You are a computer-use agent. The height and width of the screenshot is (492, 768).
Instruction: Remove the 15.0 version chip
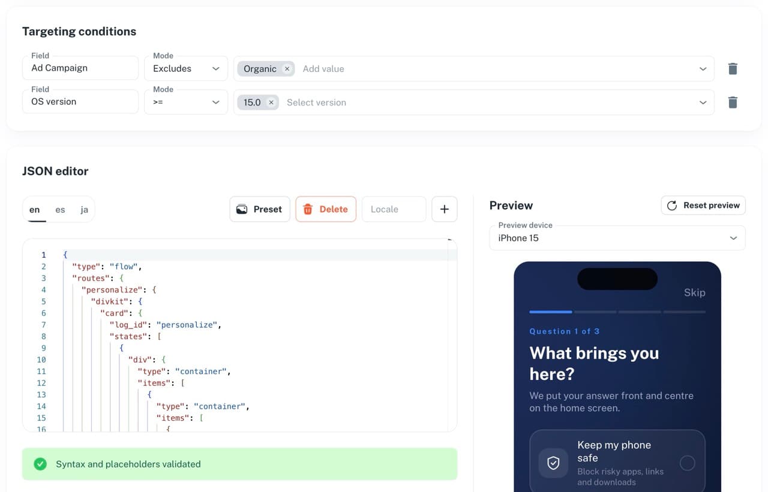tap(271, 102)
